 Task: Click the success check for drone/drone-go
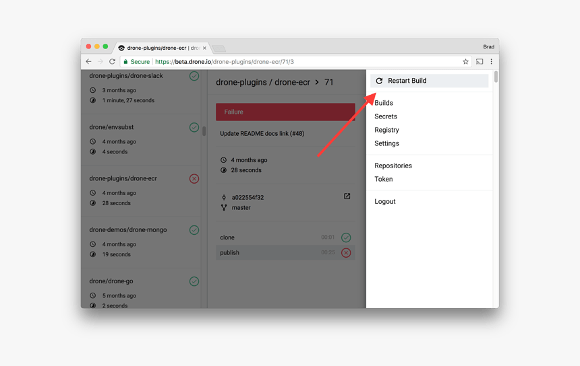point(194,281)
